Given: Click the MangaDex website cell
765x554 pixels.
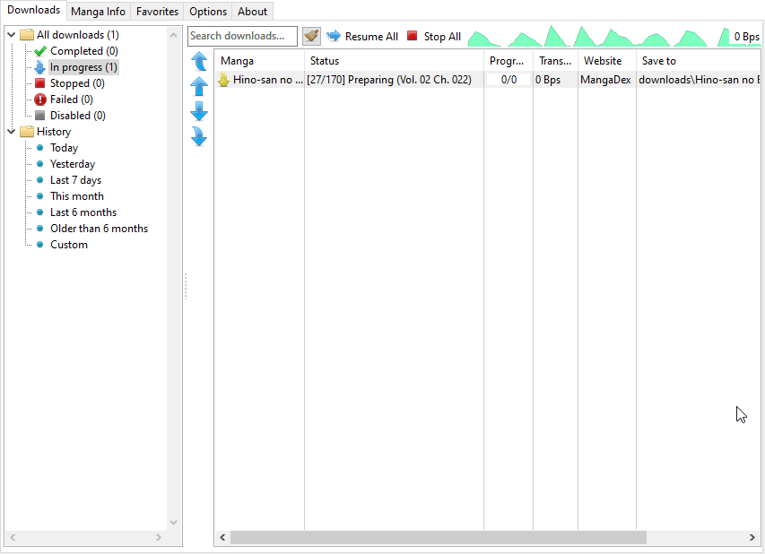Looking at the screenshot, I should point(605,80).
